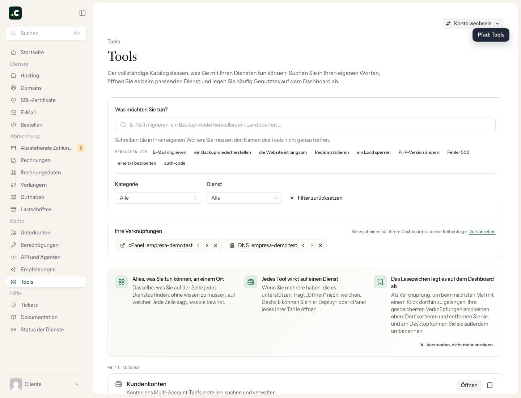521x398 pixels.
Task: Open Bestellen in the sidebar
Action: [x=46, y=125]
